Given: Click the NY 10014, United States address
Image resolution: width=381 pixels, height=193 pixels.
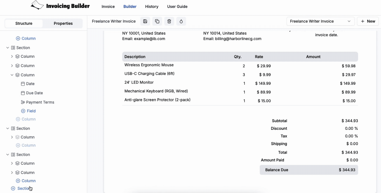Looking at the screenshot, I should [225, 33].
